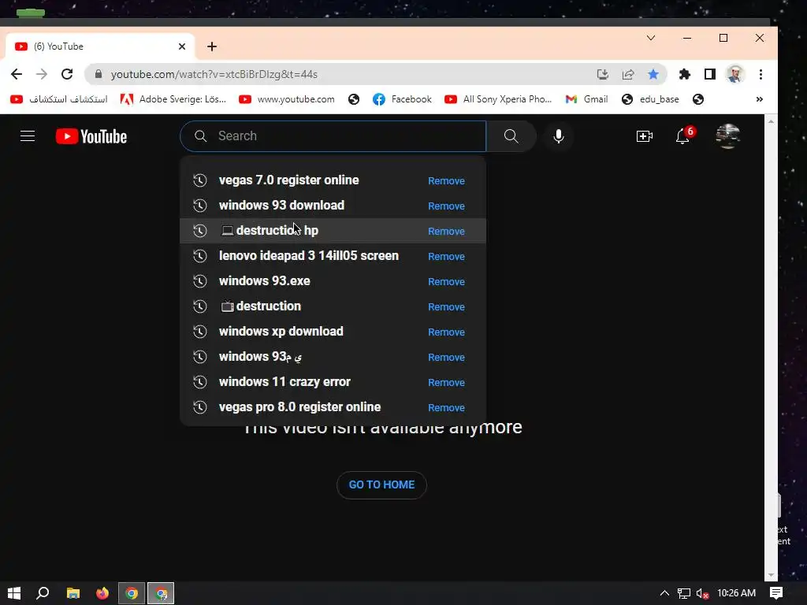The height and width of the screenshot is (605, 807).
Task: Open File Explorer from taskbar
Action: [73, 593]
